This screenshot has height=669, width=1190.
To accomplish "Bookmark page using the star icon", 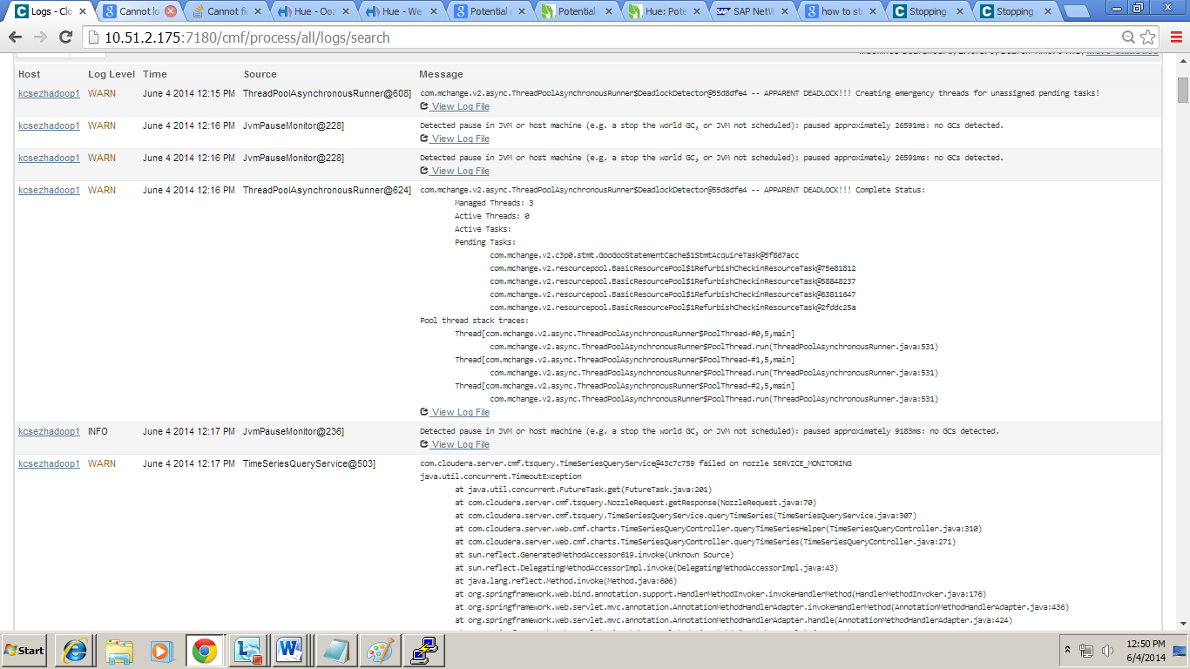I will 1148,37.
